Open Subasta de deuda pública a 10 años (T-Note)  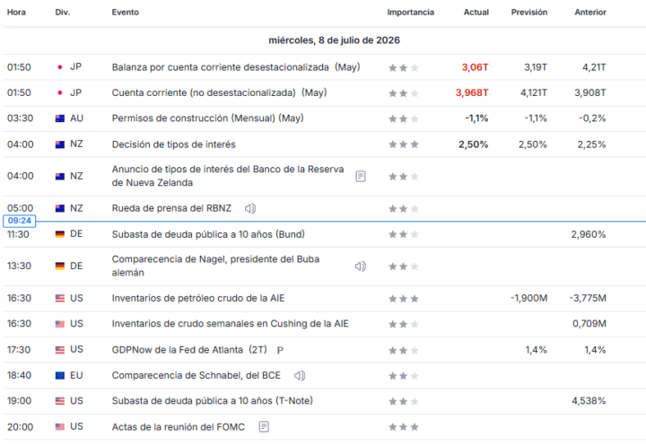pyautogui.click(x=212, y=400)
